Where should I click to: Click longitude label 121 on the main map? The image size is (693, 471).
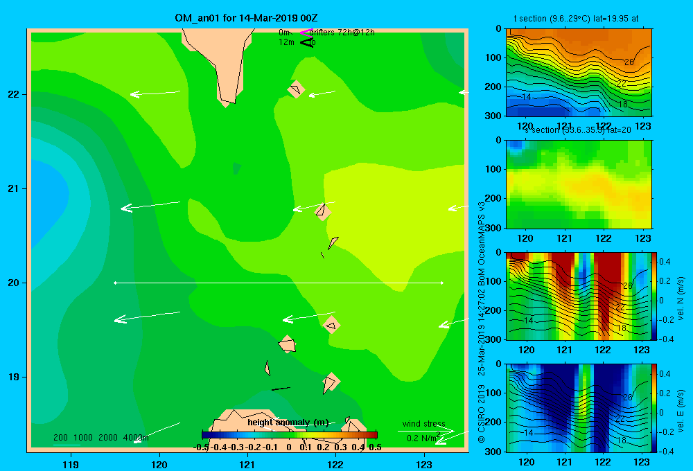point(247,464)
